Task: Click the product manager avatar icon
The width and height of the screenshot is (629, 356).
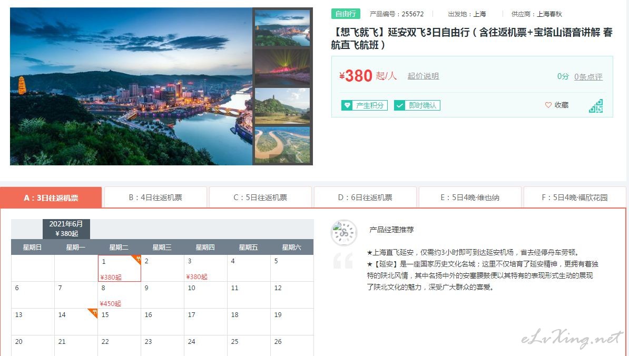Action: [x=344, y=233]
